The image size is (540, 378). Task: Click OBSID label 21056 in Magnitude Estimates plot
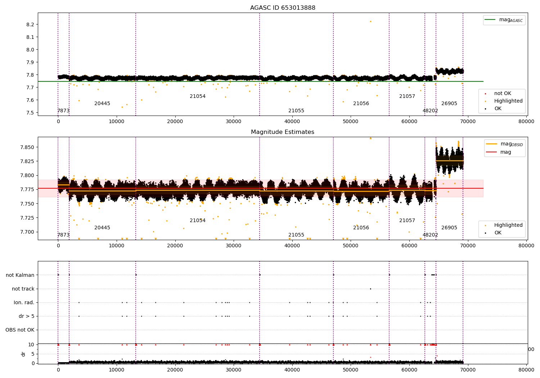pyautogui.click(x=361, y=228)
